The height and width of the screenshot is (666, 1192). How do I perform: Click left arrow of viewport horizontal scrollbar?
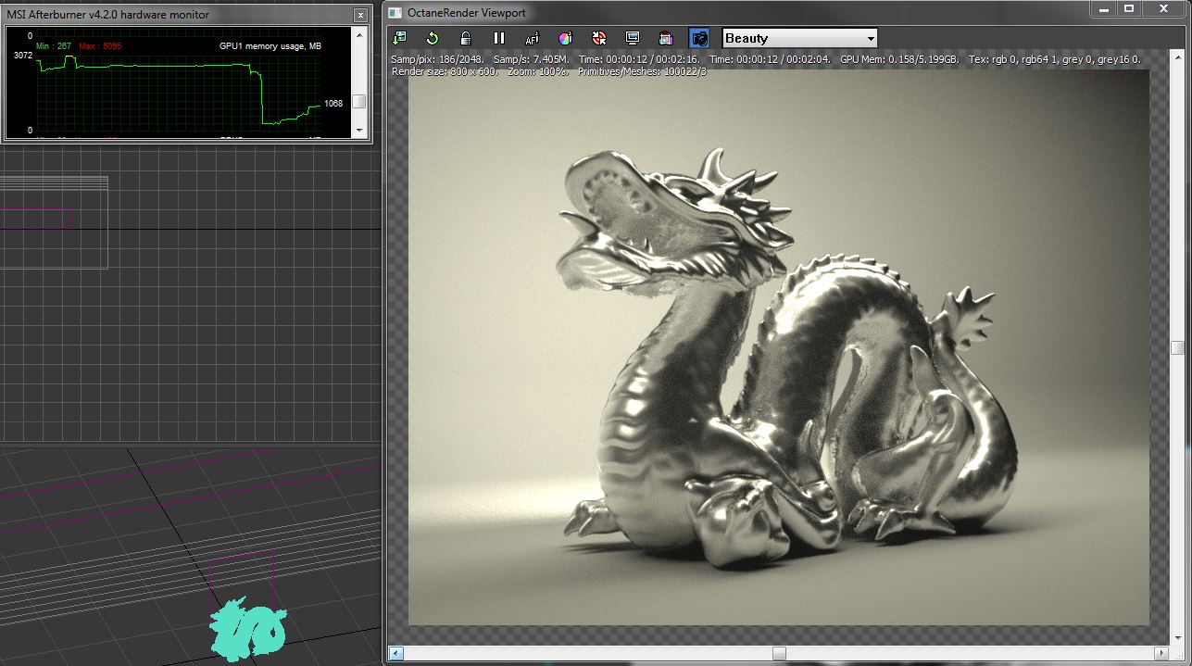[396, 654]
